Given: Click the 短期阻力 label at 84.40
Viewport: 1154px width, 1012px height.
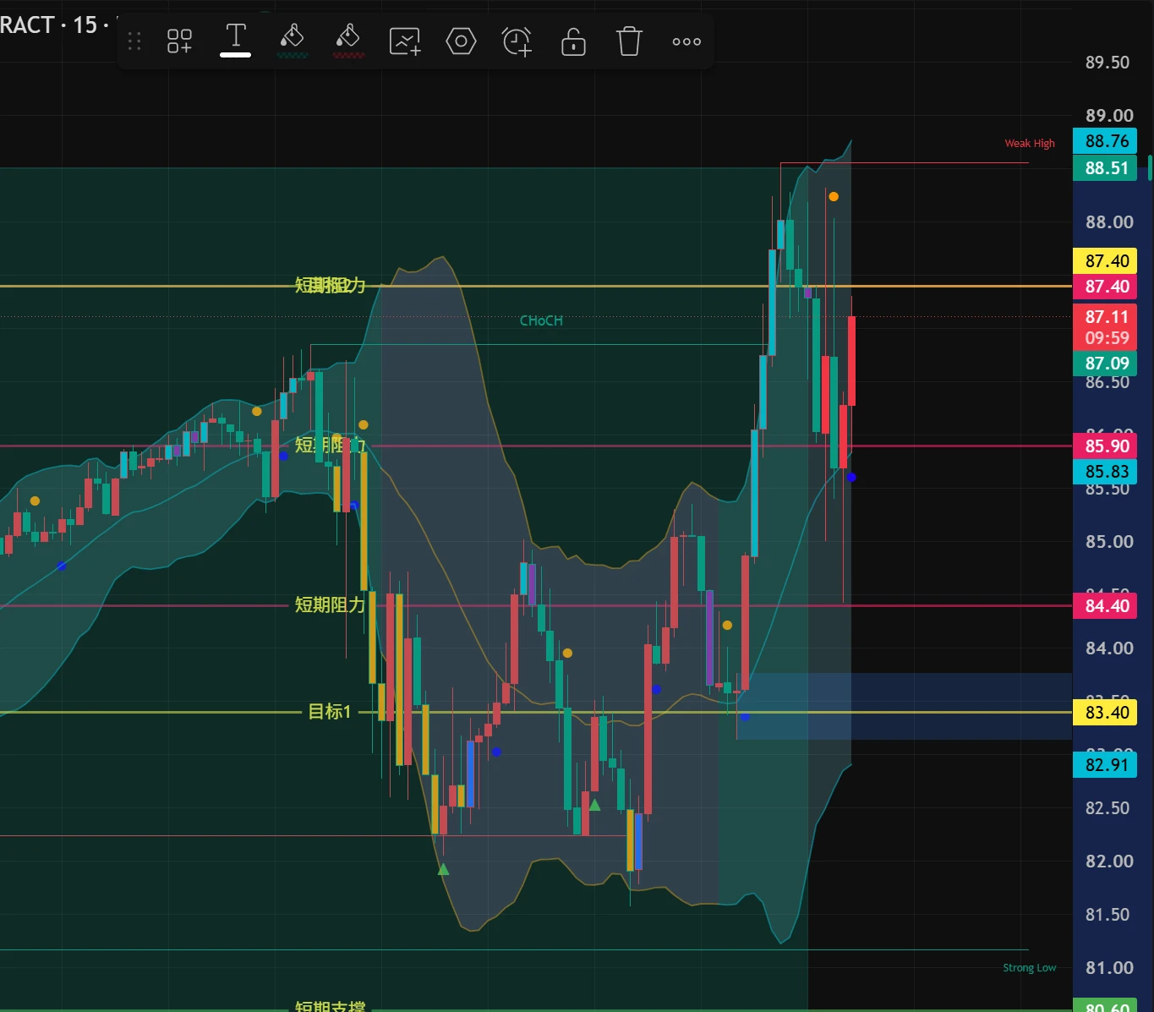Looking at the screenshot, I should coord(330,604).
